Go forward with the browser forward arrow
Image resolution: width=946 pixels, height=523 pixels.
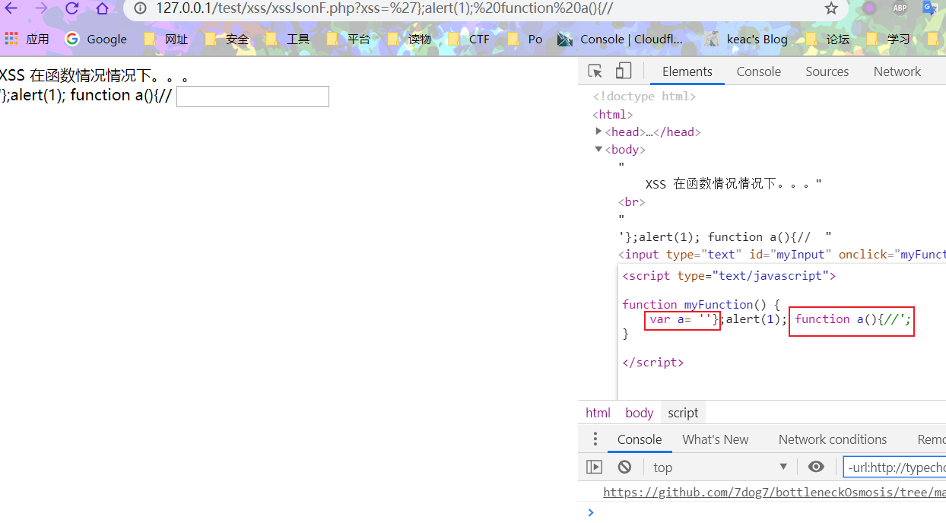42,8
